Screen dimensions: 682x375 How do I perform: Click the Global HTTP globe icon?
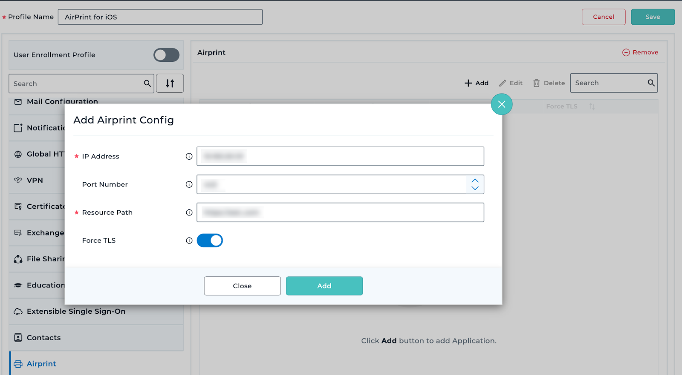18,154
